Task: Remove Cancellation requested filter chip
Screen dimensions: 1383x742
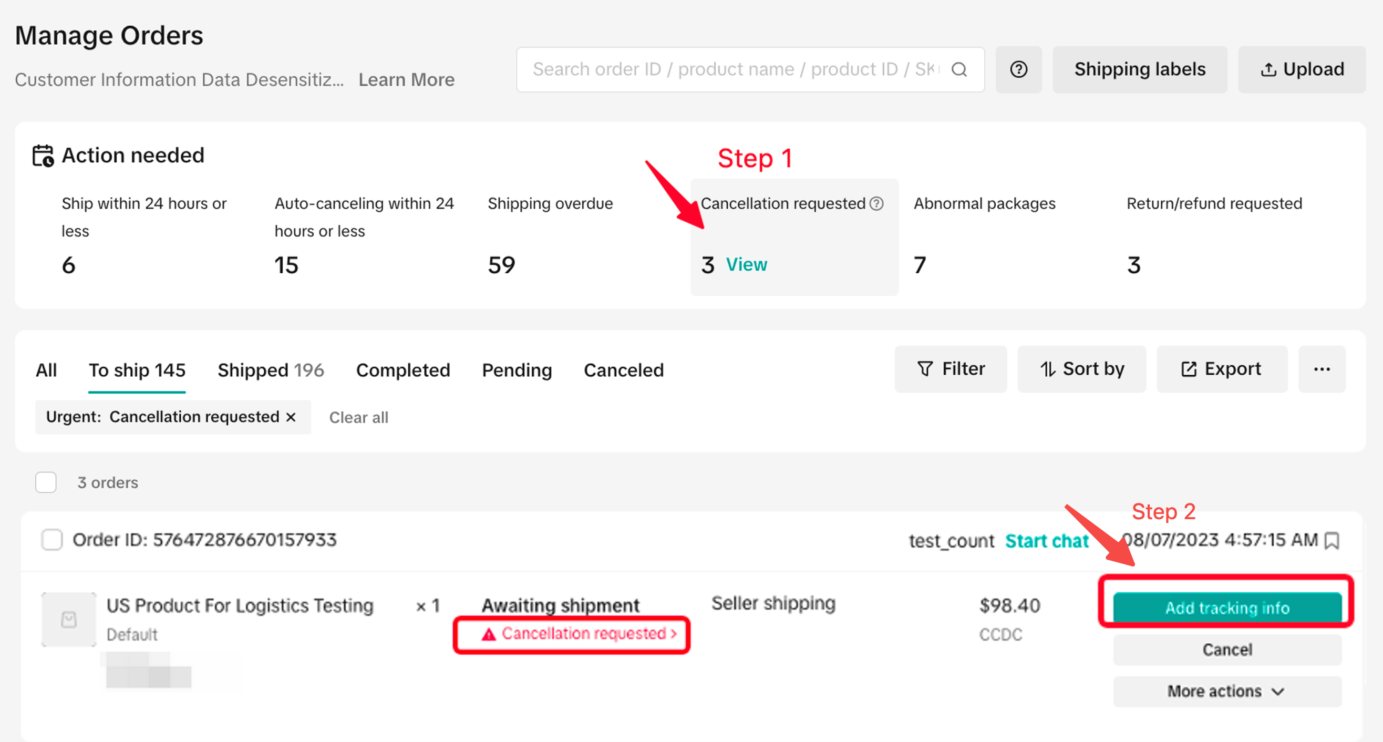Action: tap(291, 417)
